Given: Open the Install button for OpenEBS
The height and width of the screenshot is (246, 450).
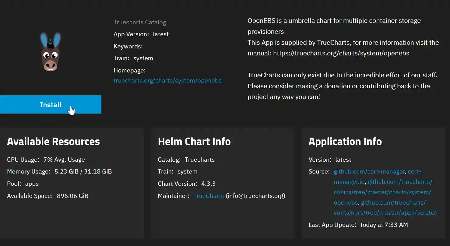Looking at the screenshot, I should tap(51, 104).
